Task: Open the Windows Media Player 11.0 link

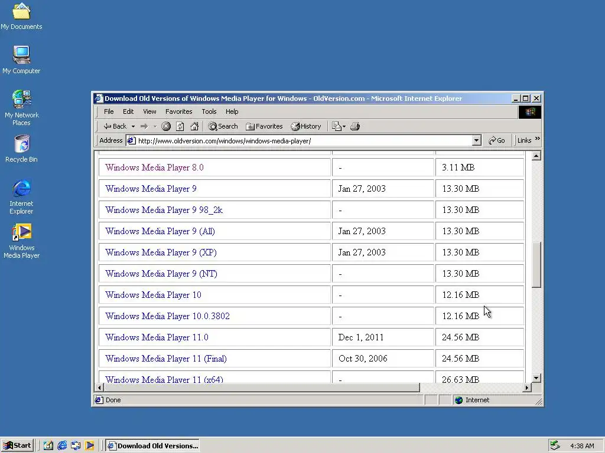Action: pos(157,337)
